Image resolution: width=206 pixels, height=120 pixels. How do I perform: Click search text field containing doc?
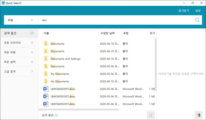coord(115,20)
